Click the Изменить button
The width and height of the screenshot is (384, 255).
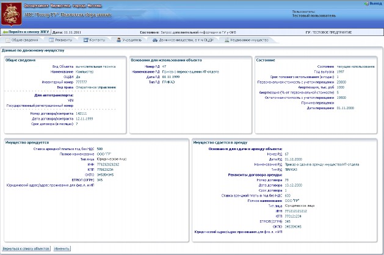point(62,249)
